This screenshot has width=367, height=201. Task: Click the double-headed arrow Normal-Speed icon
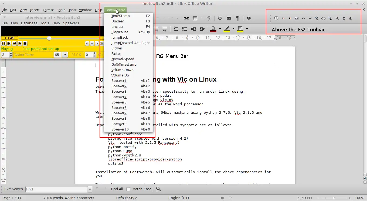tap(323, 18)
